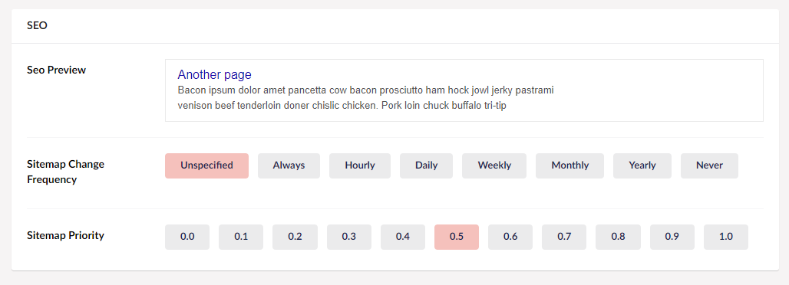The height and width of the screenshot is (285, 789).
Task: Select the Unspecified change frequency option
Action: 206,166
